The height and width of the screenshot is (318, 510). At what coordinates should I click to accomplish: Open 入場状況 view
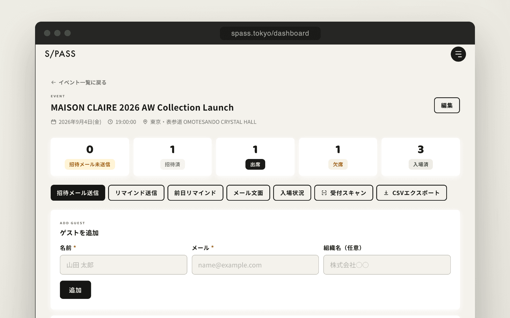(292, 193)
